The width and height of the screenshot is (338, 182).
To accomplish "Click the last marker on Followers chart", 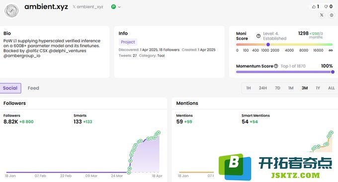I will (x=159, y=132).
